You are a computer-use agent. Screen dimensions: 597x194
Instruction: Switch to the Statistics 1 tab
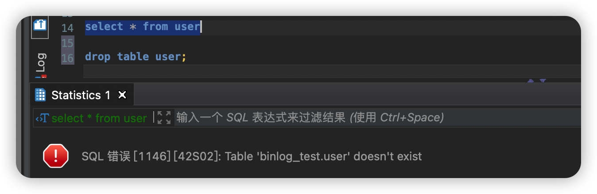[x=81, y=95]
